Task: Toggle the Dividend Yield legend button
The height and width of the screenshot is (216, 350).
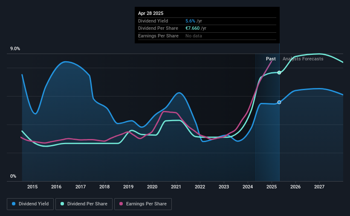Action: 30,204
